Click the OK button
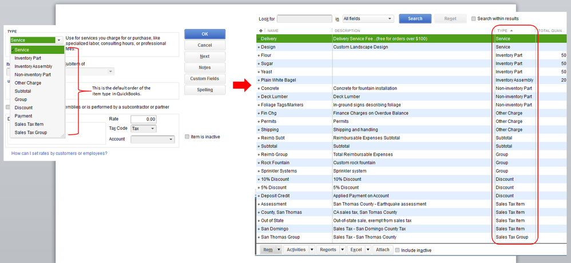This screenshot has height=263, width=571. click(x=205, y=34)
